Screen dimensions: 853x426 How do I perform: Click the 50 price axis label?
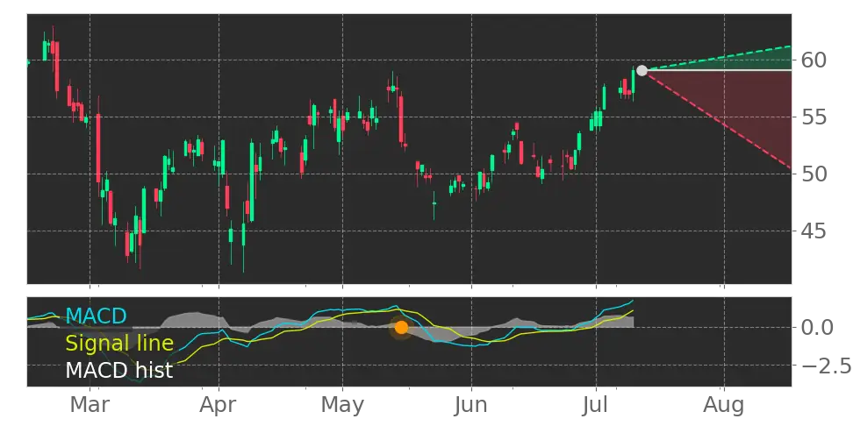pos(814,174)
